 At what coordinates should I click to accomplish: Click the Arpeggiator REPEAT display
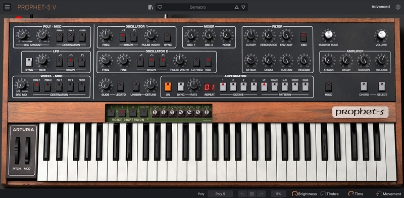(x=210, y=87)
